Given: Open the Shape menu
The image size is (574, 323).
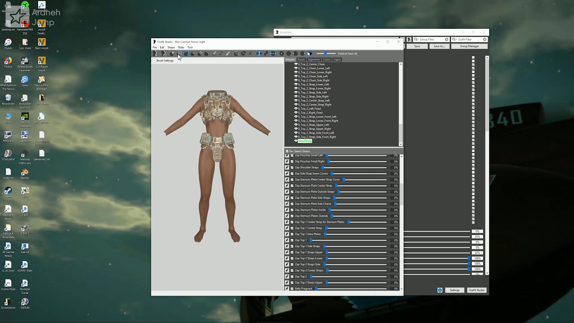Looking at the screenshot, I should pyautogui.click(x=171, y=47).
